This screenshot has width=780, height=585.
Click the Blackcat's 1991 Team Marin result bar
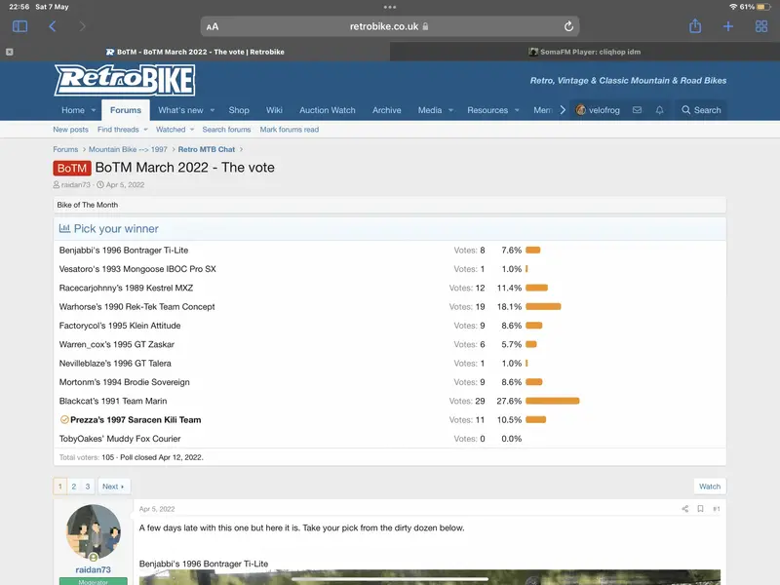click(552, 401)
